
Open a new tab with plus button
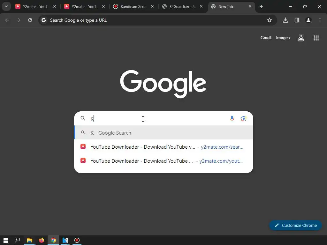262,6
